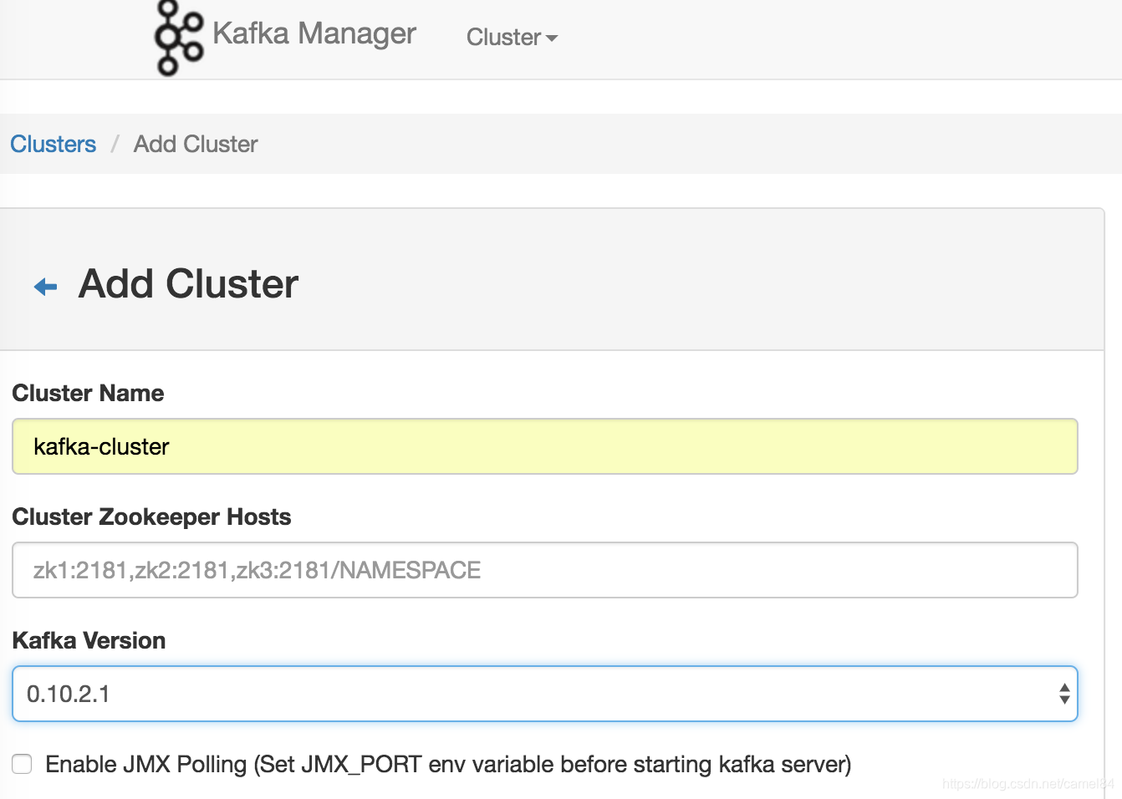Focus the Cluster Zookeeper Hosts field
The height and width of the screenshot is (799, 1122).
(545, 570)
